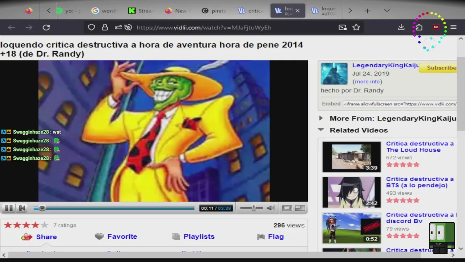Image resolution: width=465 pixels, height=262 pixels.
Task: Open tracking protection shield icon
Action: [91, 27]
